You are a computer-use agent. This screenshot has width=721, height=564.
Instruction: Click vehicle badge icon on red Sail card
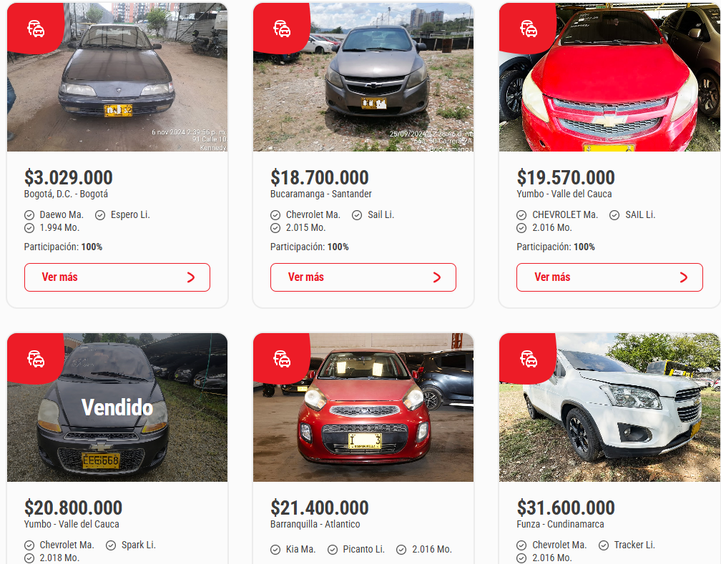(529, 29)
